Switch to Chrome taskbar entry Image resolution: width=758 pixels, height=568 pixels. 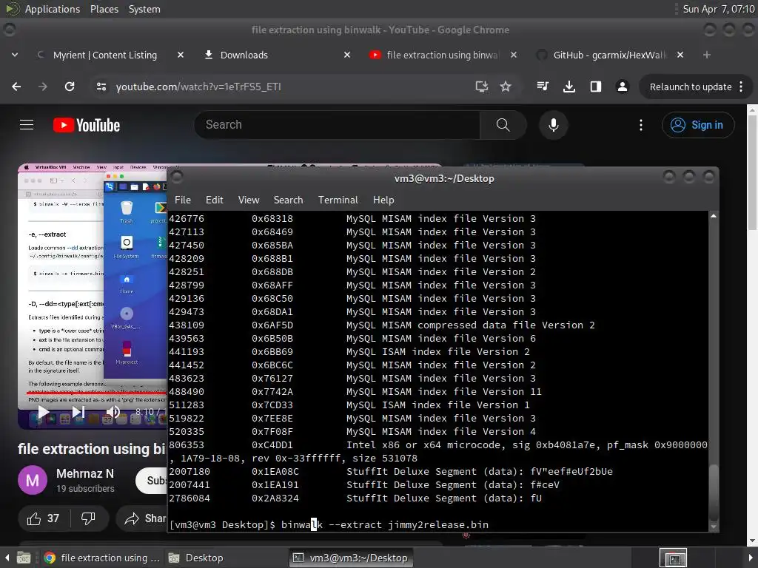click(x=101, y=558)
